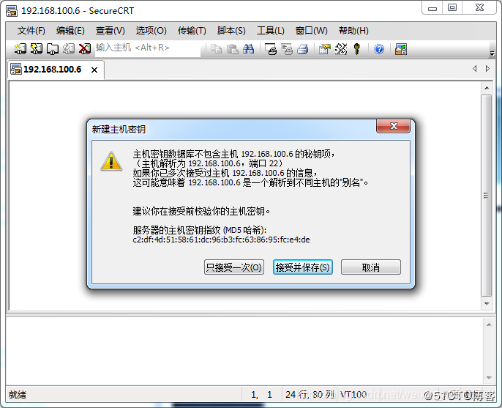Open the 帮助(H) menu
The image size is (502, 408).
353,31
